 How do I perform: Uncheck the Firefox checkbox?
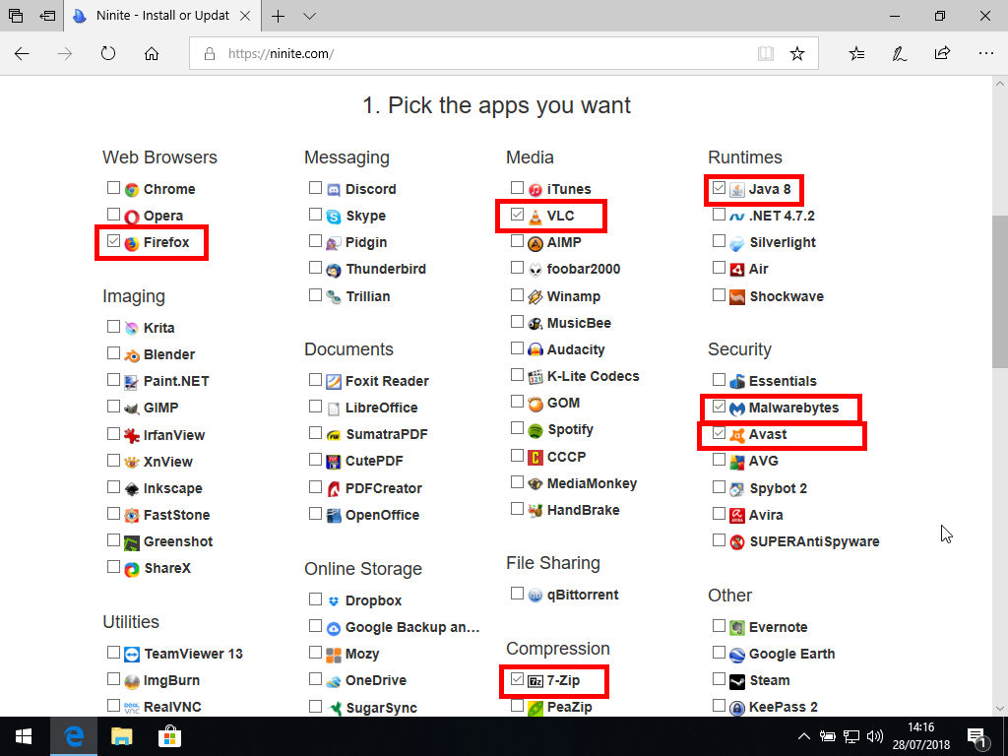(114, 241)
